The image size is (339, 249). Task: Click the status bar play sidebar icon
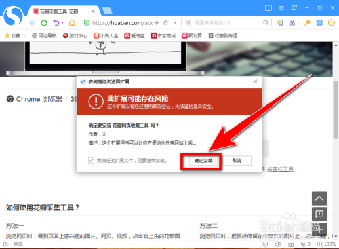pyautogui.click(x=6, y=244)
